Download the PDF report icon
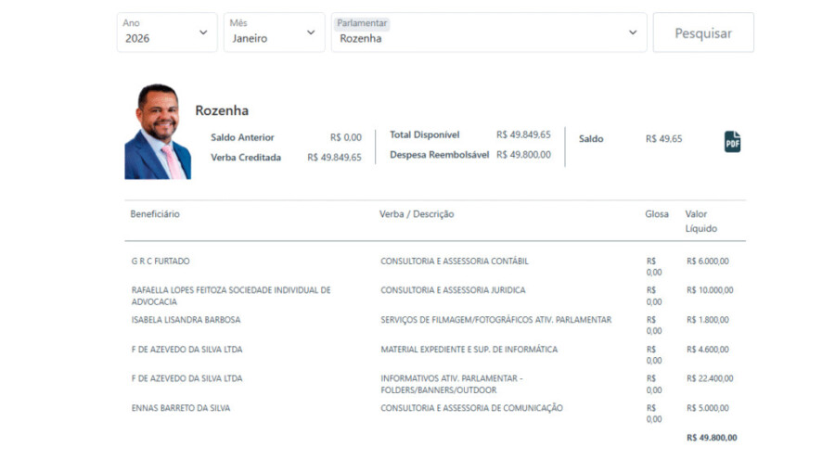The image size is (835, 460). coord(732,142)
